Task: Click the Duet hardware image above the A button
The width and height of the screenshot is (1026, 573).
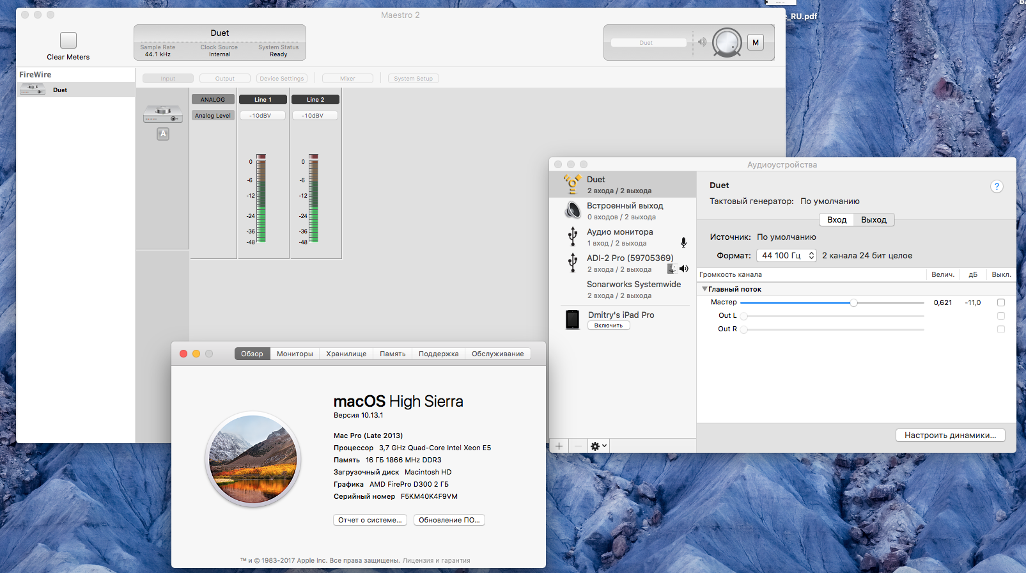Action: (x=163, y=114)
